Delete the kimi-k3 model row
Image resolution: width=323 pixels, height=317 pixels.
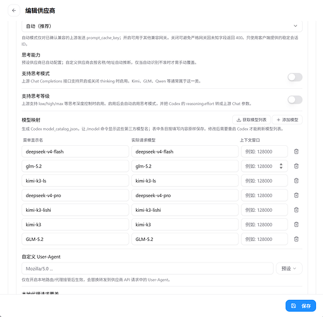[296, 224]
